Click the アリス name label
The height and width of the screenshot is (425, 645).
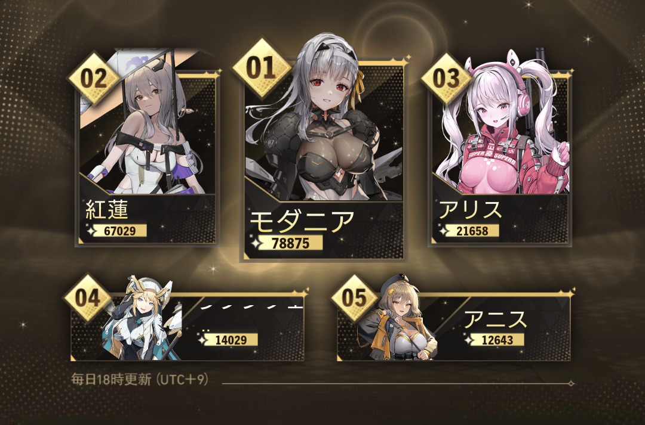[470, 210]
